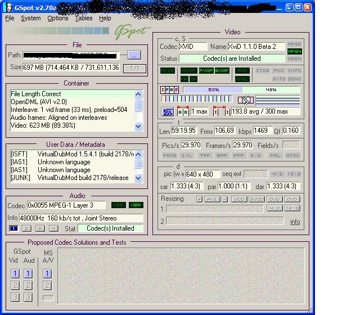Image resolution: width=360 pixels, height=315 pixels.
Task: Click the Resizing DVD button
Action: (x=274, y=199)
